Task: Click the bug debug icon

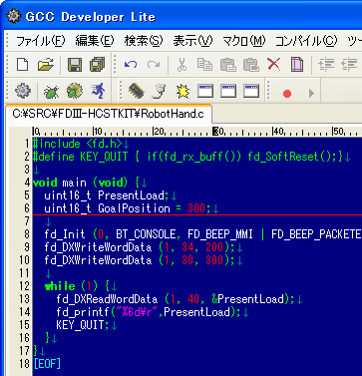Action: tap(52, 91)
